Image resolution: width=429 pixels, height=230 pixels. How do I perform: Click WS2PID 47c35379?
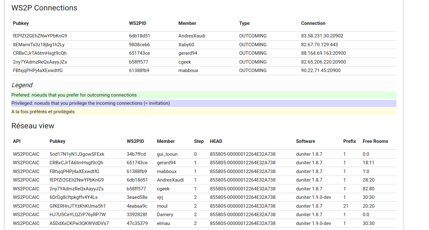click(137, 223)
